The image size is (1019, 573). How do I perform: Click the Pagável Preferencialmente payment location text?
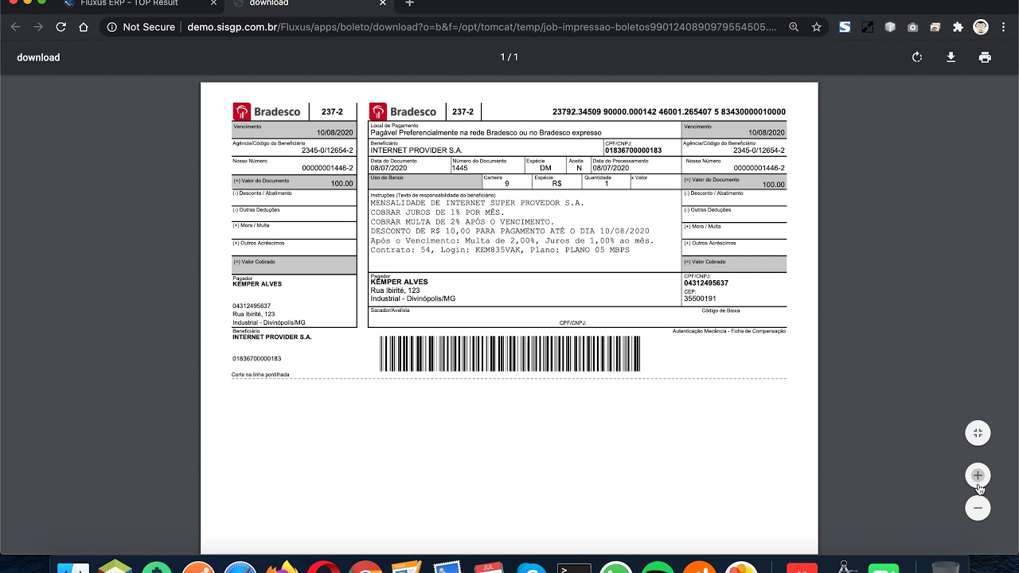[x=486, y=133]
